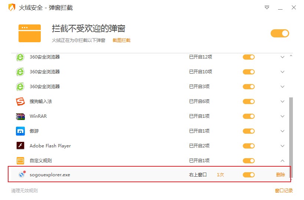
Task: Minimize the popup blocker window
Action: [x=280, y=9]
